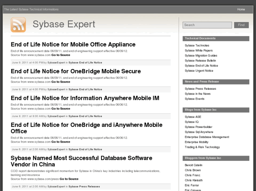Open End of Life Notice for OneBridge Mobile Secure
This screenshot has width=256, height=191.
76,71
